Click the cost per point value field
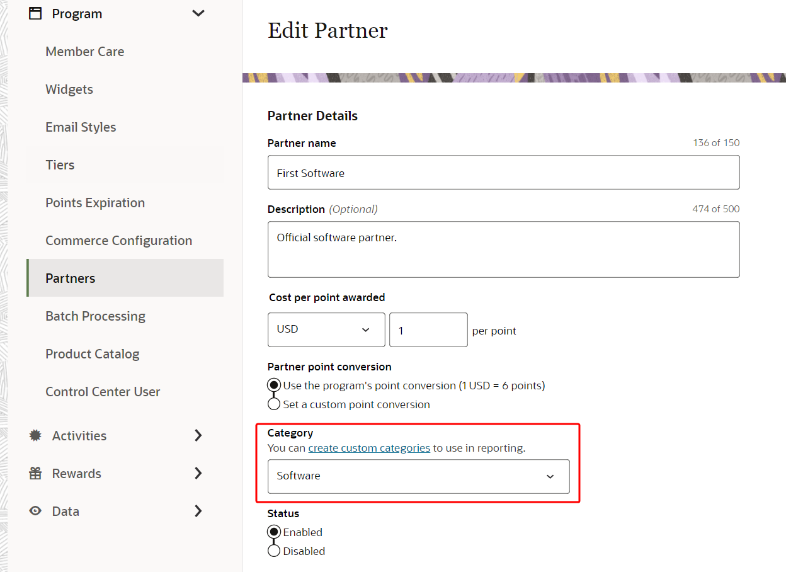The image size is (786, 572). pos(428,329)
